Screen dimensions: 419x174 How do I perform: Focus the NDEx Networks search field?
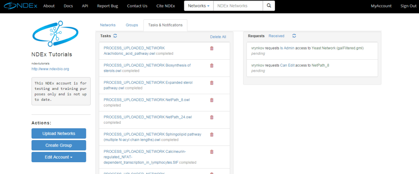click(x=238, y=6)
